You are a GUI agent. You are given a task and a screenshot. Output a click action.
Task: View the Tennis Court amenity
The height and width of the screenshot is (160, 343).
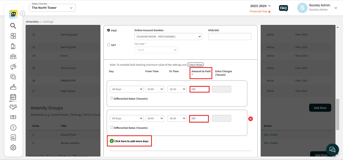click(298, 68)
